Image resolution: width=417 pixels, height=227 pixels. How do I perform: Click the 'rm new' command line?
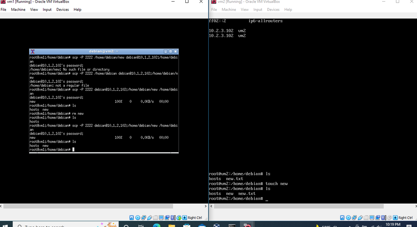pos(57,113)
